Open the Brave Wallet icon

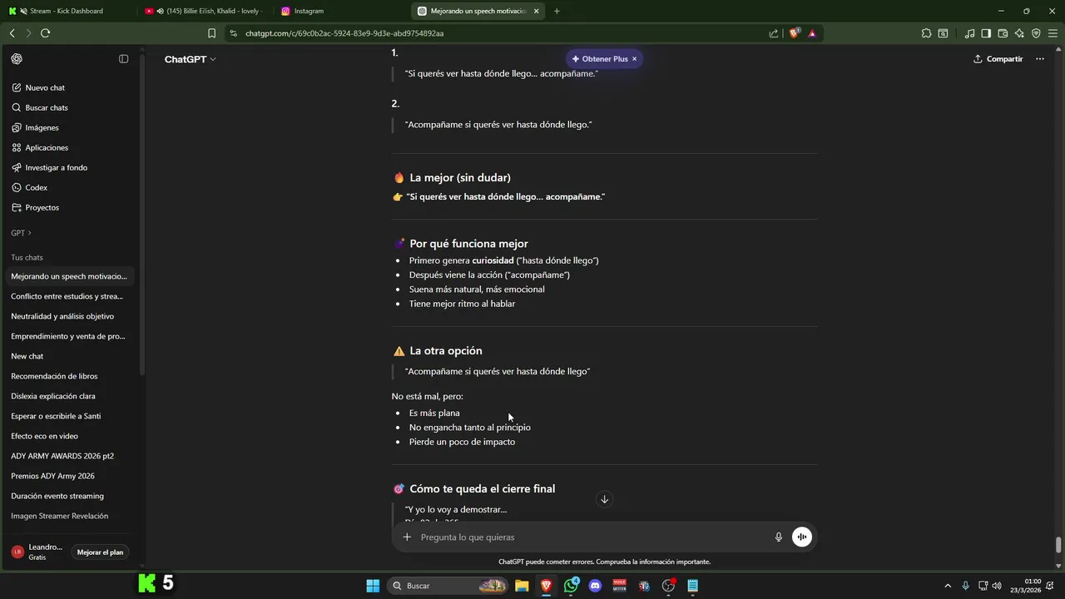(x=1003, y=33)
